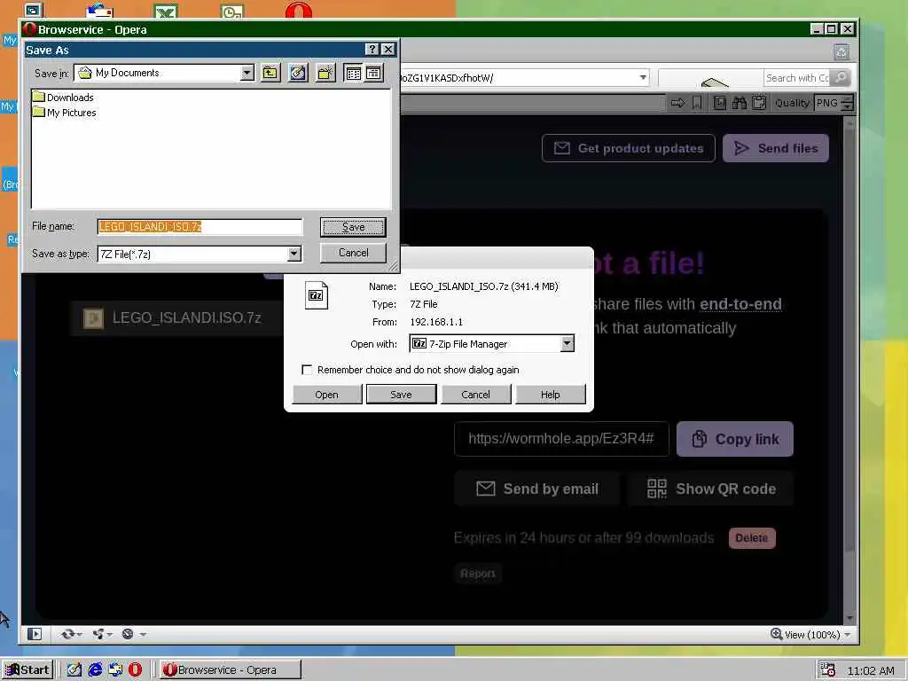Screen dimensions: 908x681
Task: Open the PNG quality selector
Action: click(x=834, y=103)
